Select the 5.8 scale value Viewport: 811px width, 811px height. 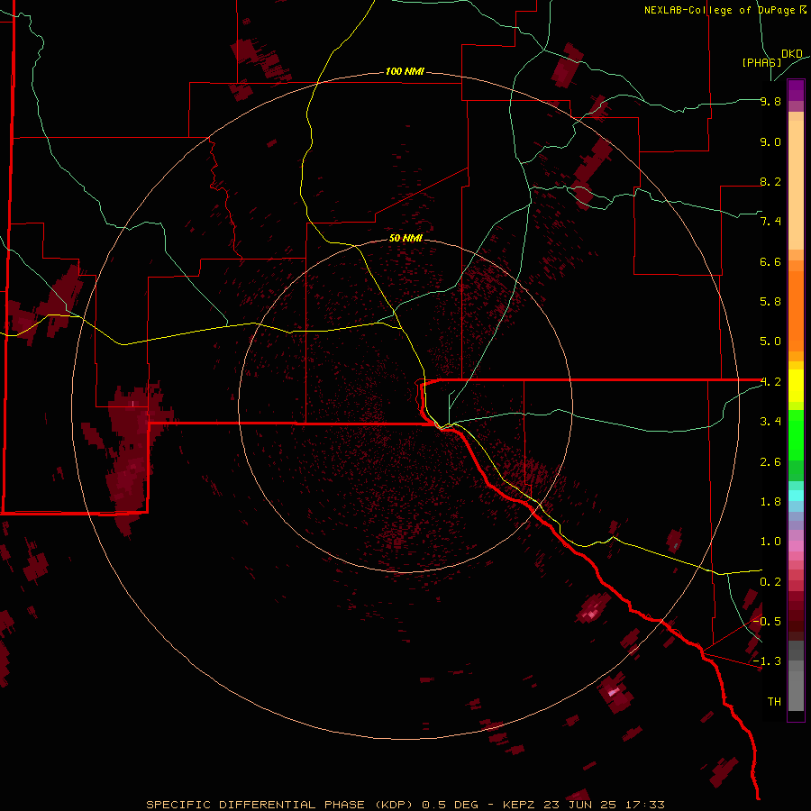tap(770, 302)
